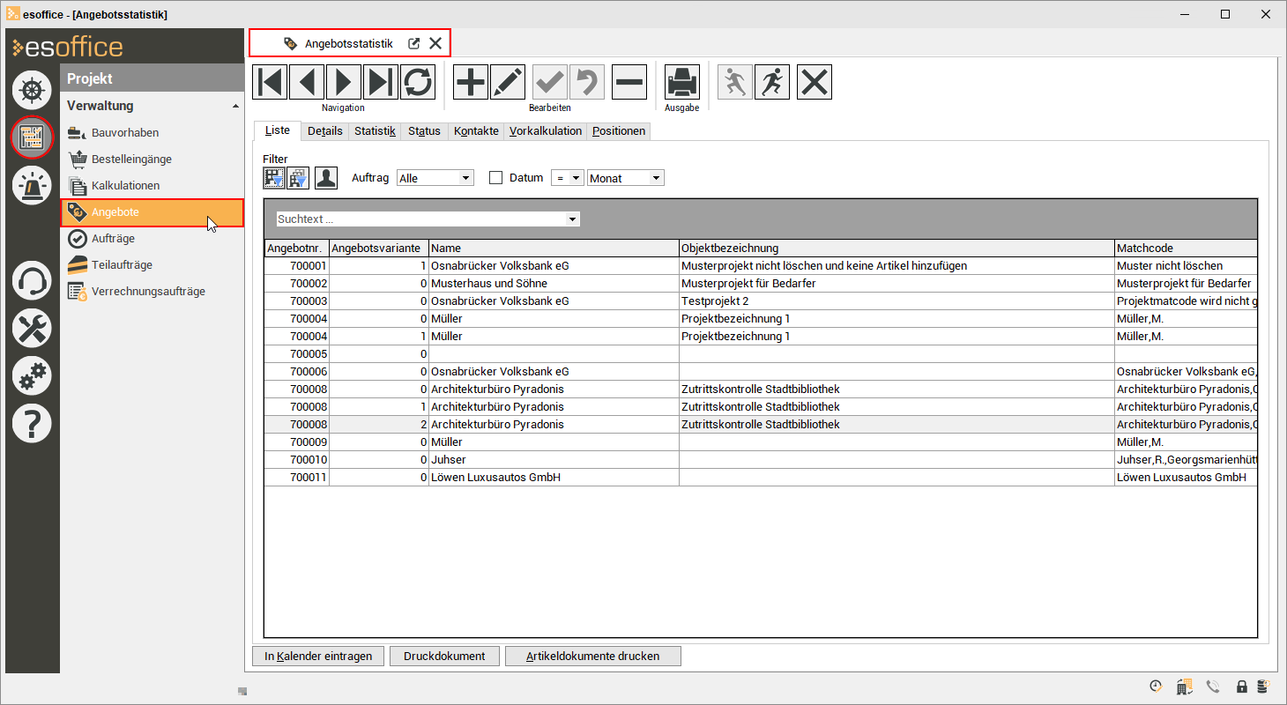This screenshot has height=705, width=1287.
Task: Refresh the record list
Action: 418,82
